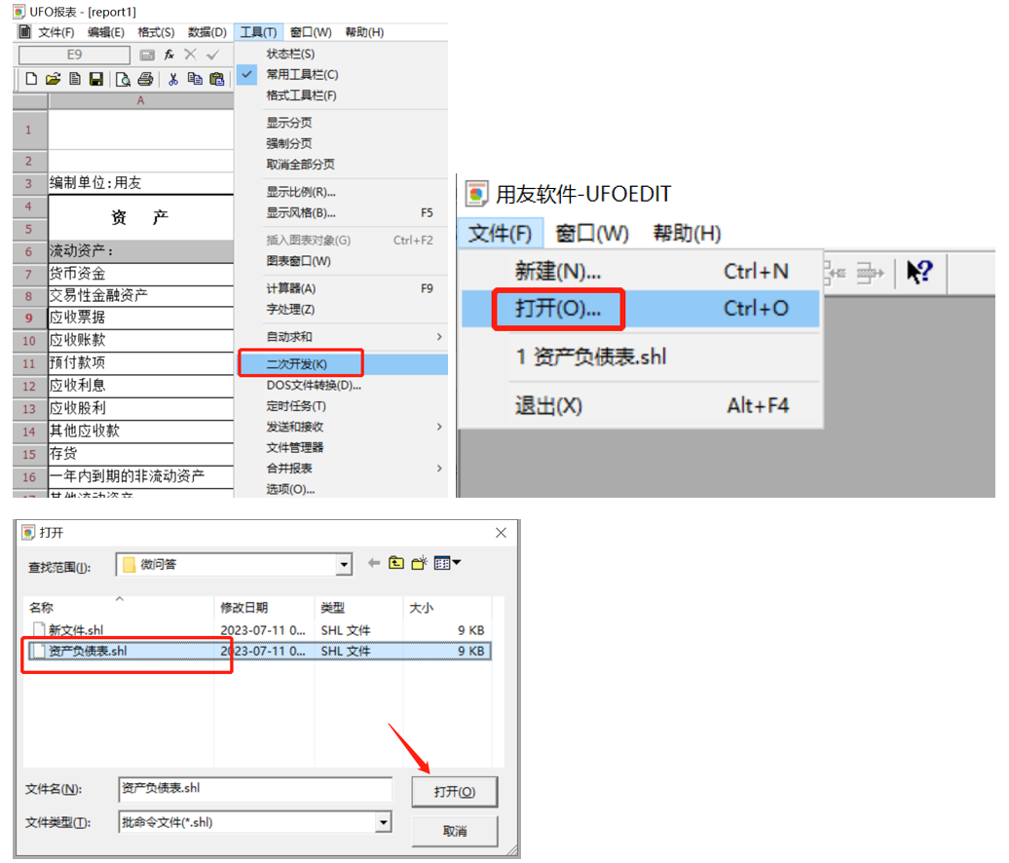Click the Save floppy disk icon
This screenshot has height=863, width=1009.
point(95,79)
